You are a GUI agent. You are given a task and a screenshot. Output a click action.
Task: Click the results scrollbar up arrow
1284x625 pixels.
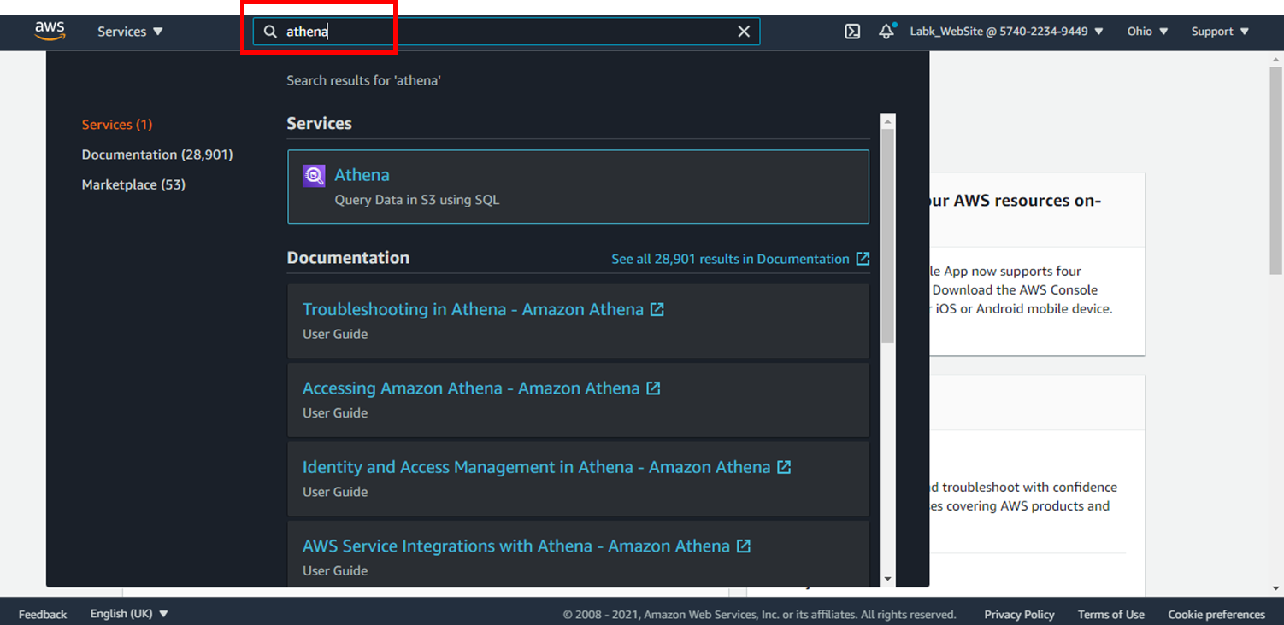coord(887,121)
